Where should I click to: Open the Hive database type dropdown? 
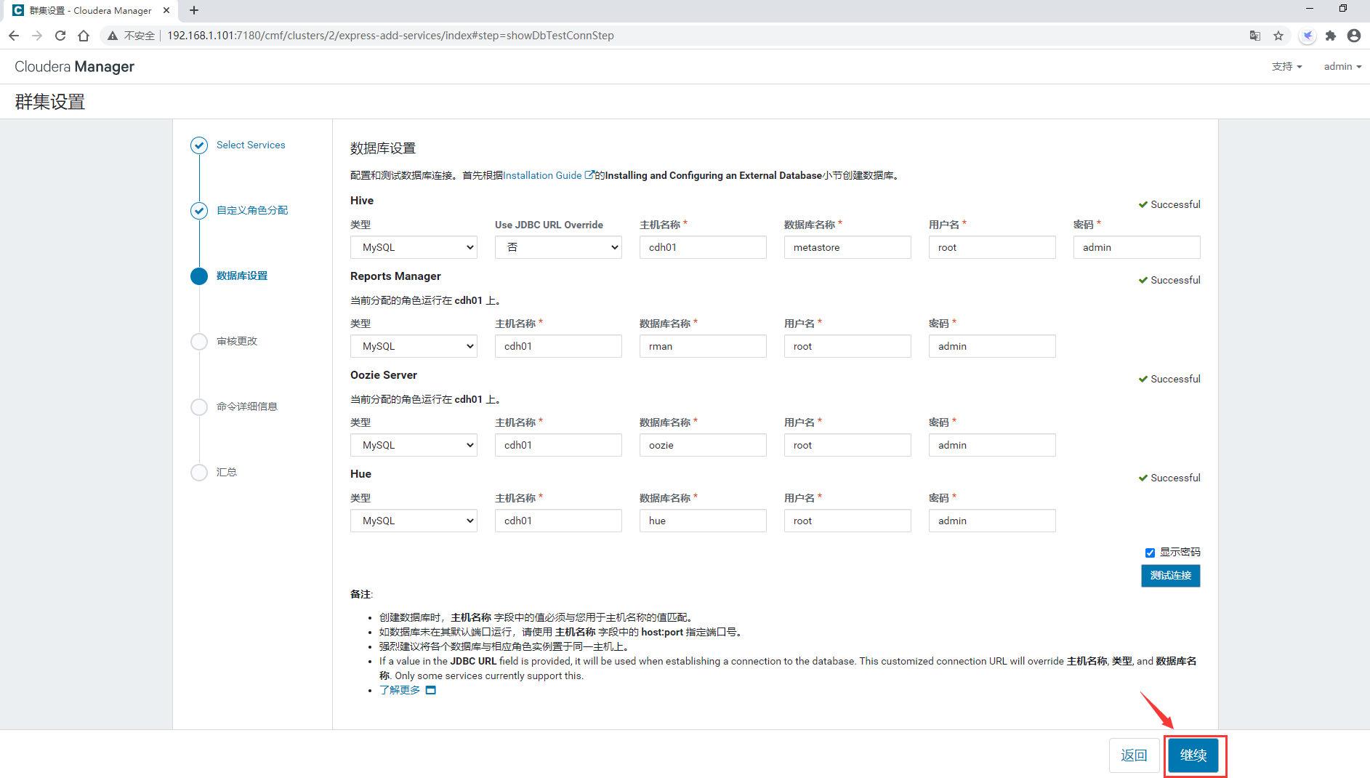[x=414, y=247]
